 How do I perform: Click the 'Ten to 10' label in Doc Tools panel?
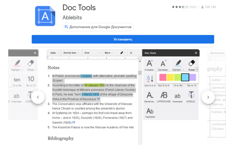tap(192, 85)
